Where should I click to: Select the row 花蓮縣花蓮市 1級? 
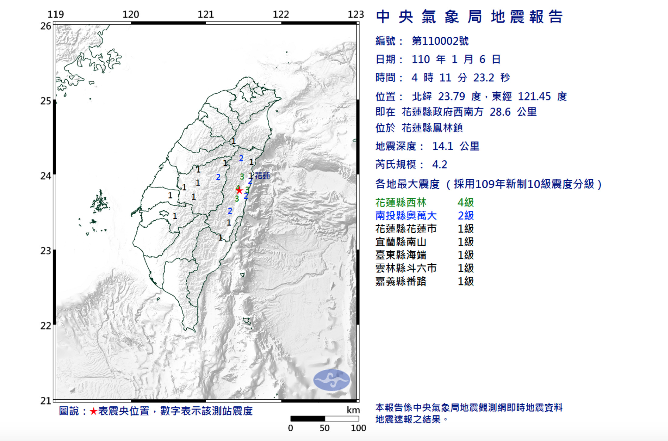tap(425, 229)
